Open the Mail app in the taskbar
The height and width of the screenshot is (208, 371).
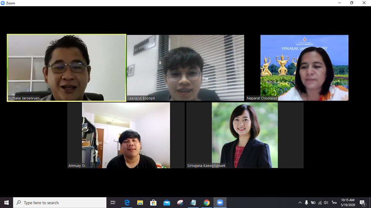[x=167, y=203]
